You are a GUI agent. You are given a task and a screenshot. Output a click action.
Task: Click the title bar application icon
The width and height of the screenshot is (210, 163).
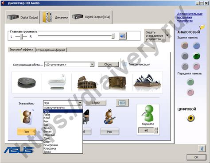(x=3, y=3)
